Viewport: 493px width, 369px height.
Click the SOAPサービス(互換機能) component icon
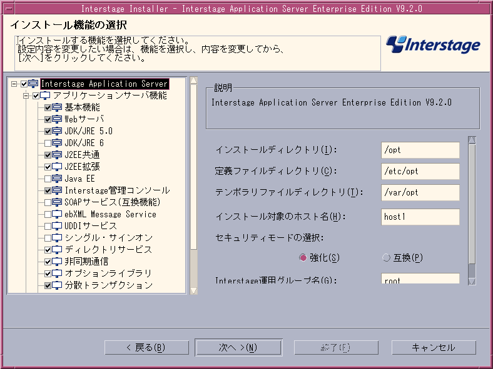[x=57, y=202]
